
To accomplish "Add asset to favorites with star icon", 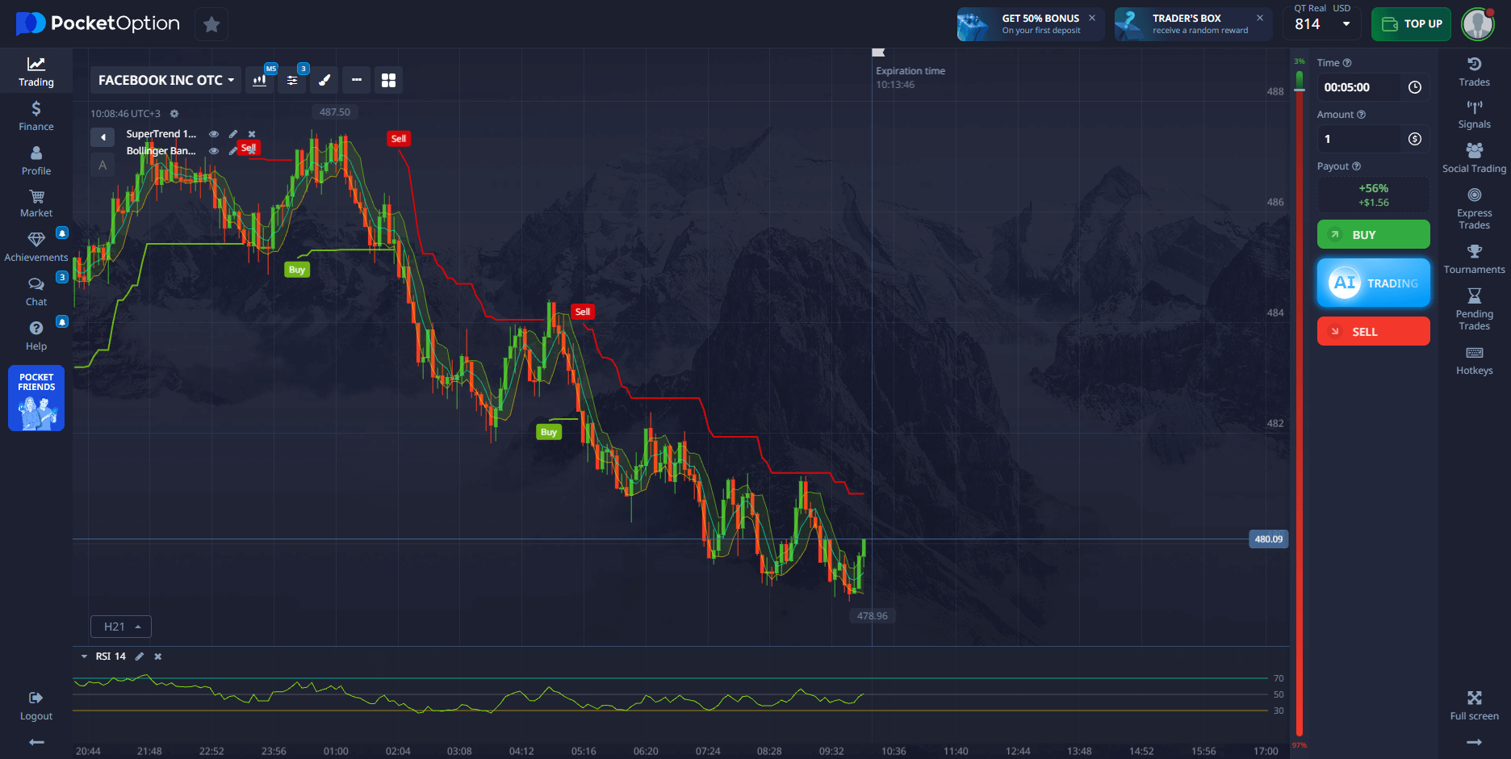I will [x=211, y=24].
